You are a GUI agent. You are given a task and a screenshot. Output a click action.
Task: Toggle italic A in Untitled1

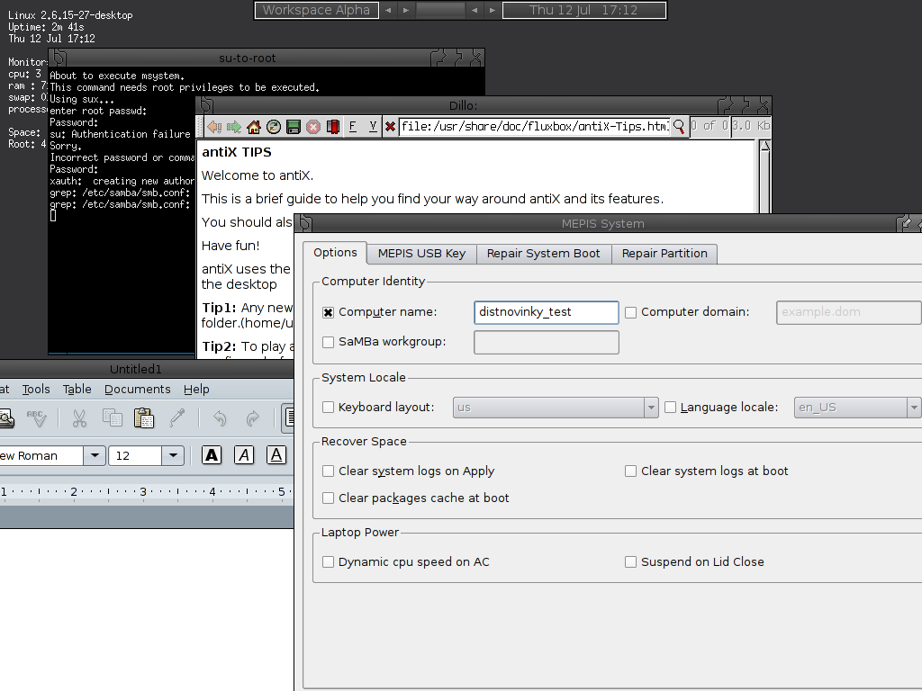244,455
